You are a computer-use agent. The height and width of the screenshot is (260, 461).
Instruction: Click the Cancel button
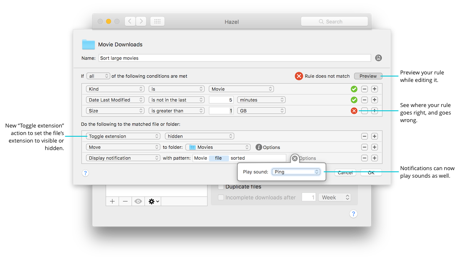tap(345, 173)
